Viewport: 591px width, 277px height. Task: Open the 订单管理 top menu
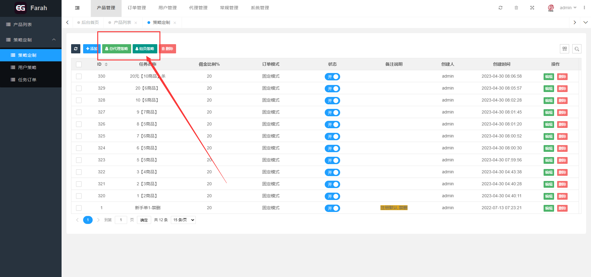point(137,8)
